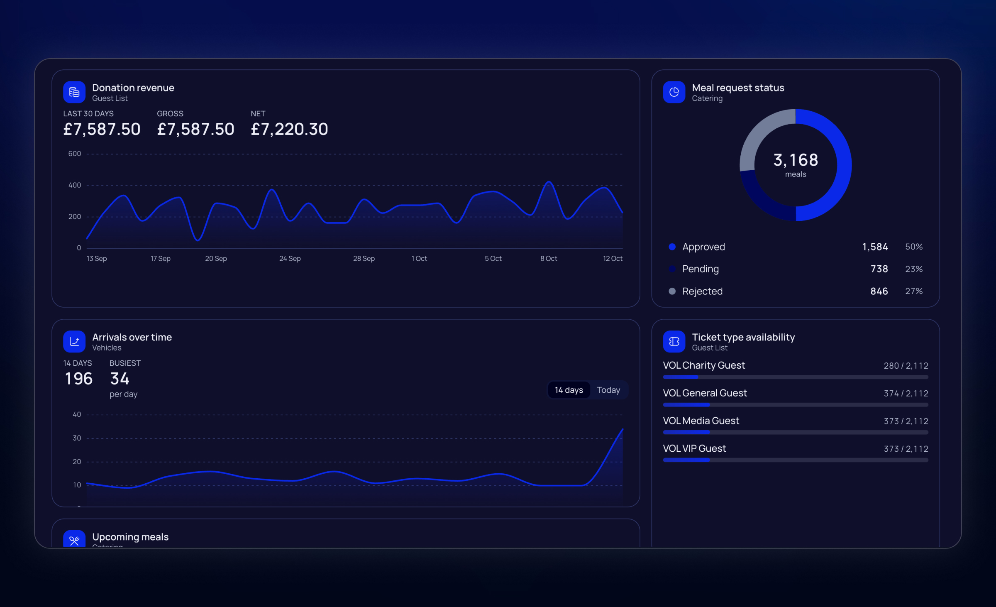996x607 pixels.
Task: Click the 14 DAYS total 196
Action: [x=79, y=379]
